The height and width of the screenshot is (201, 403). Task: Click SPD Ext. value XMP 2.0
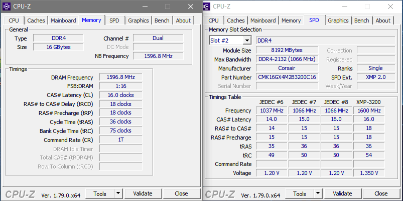click(375, 77)
